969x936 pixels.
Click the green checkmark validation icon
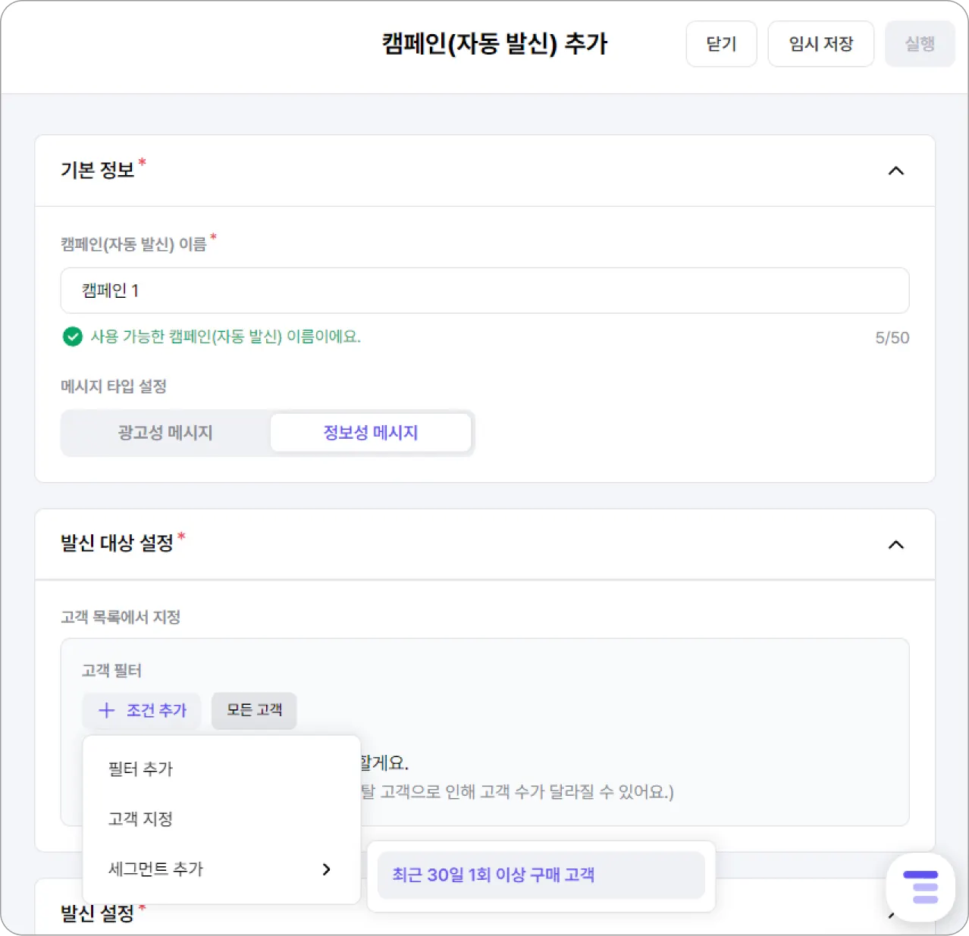pyautogui.click(x=73, y=337)
